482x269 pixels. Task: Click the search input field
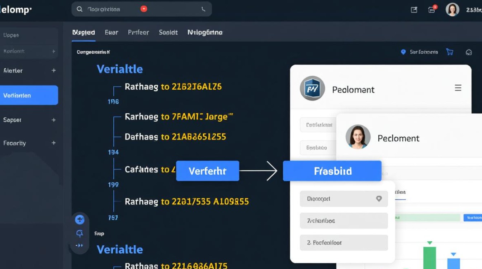click(x=111, y=9)
